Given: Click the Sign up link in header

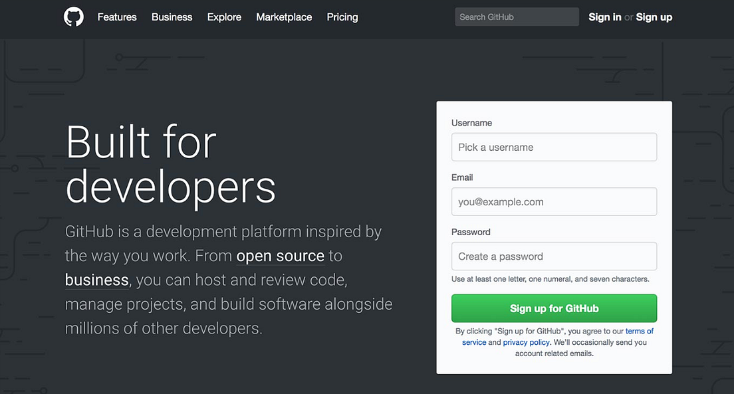Looking at the screenshot, I should 654,17.
